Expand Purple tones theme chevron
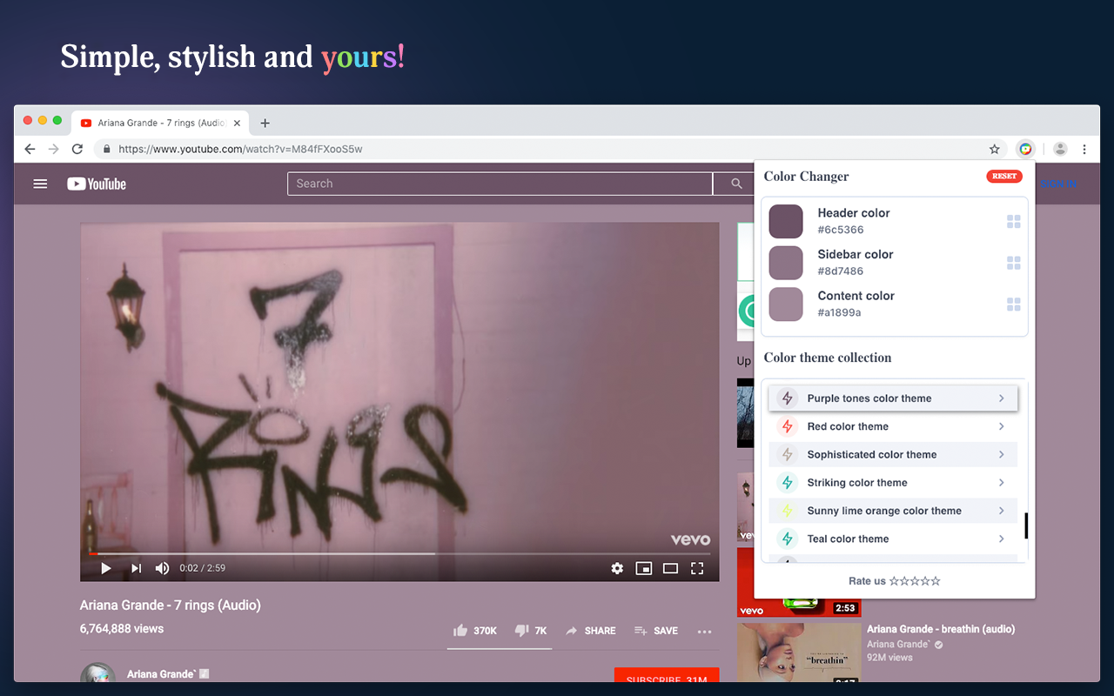1114x696 pixels. (x=1002, y=398)
